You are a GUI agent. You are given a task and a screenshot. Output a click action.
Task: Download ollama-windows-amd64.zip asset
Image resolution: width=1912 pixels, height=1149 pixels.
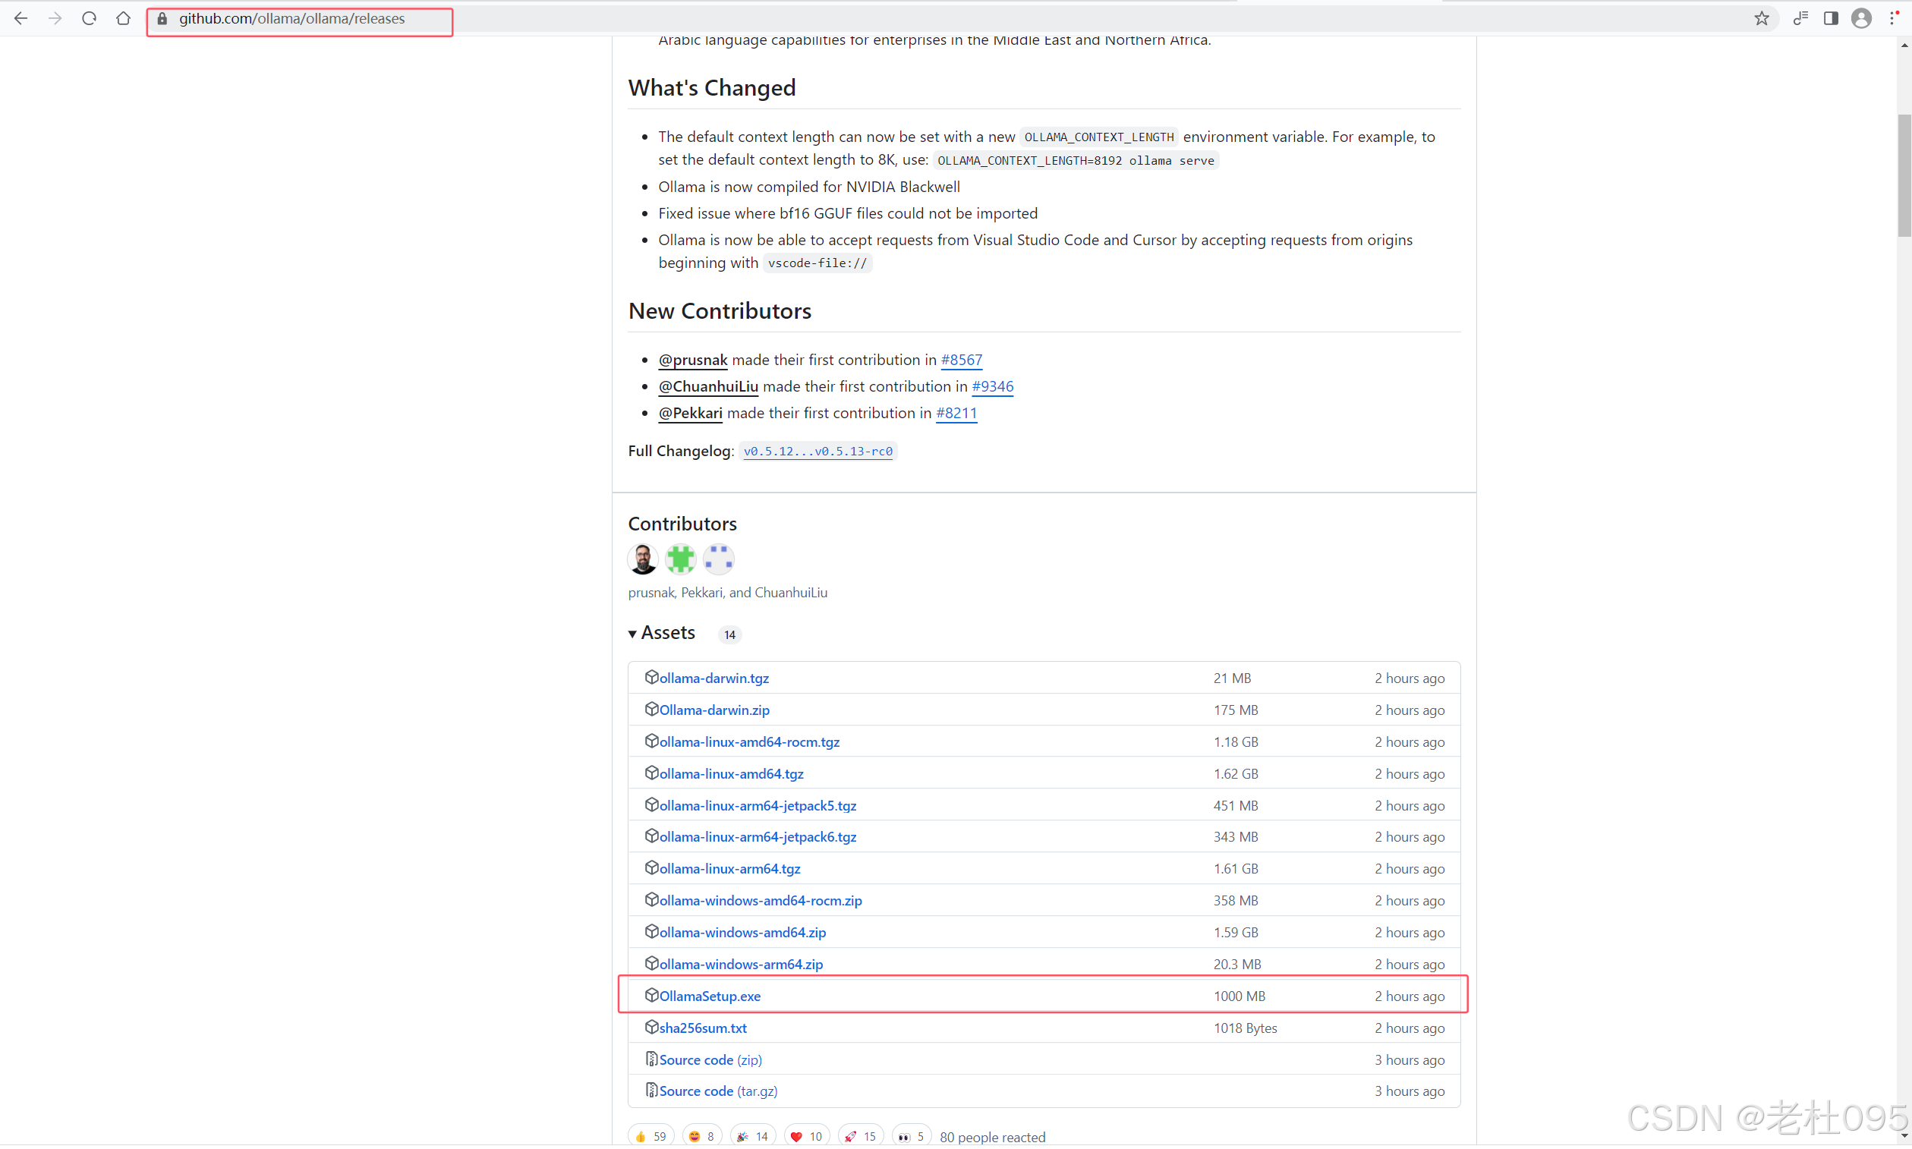click(x=742, y=931)
